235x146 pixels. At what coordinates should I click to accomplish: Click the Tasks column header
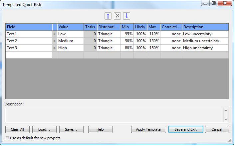tap(91, 27)
